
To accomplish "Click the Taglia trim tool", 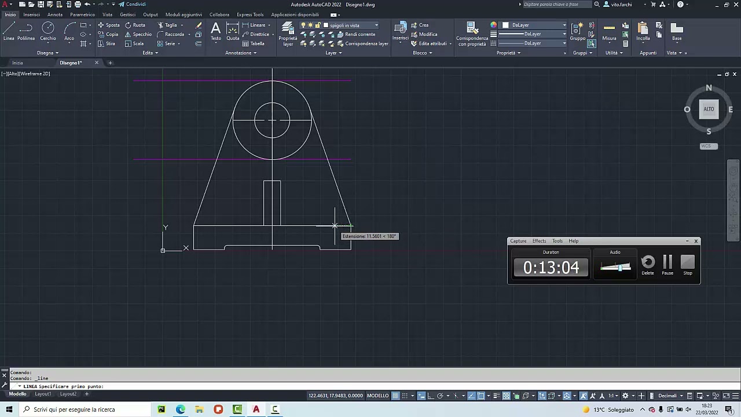I will (167, 25).
